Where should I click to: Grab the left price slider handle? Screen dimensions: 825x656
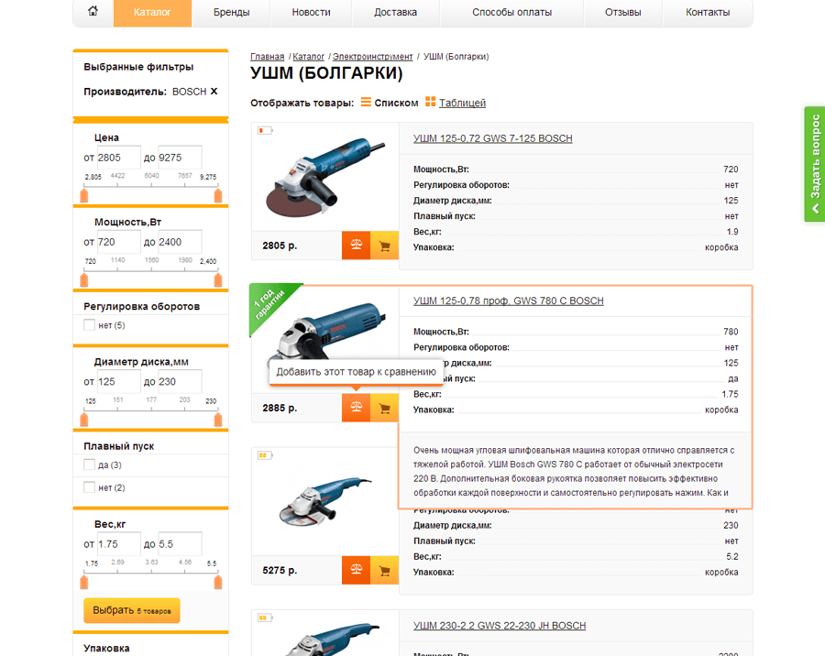point(84,196)
